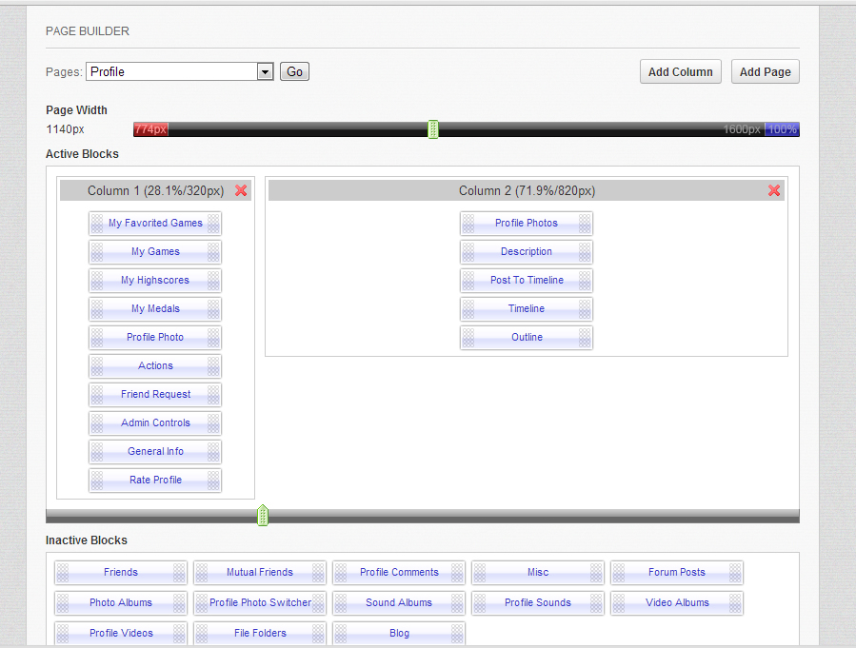Click the inactive Video Albums block
Viewport: 856px width, 648px height.
pyautogui.click(x=677, y=602)
